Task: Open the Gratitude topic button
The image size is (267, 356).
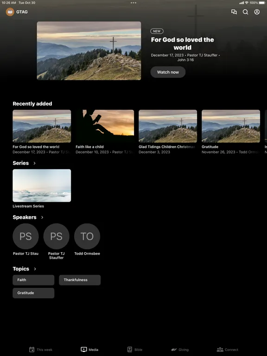Action: click(33, 293)
